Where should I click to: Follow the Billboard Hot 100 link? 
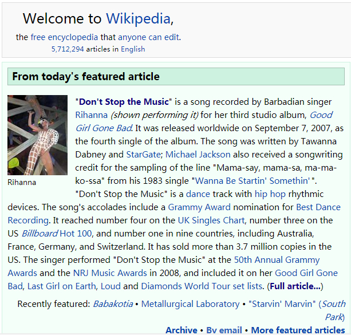[x=57, y=234]
